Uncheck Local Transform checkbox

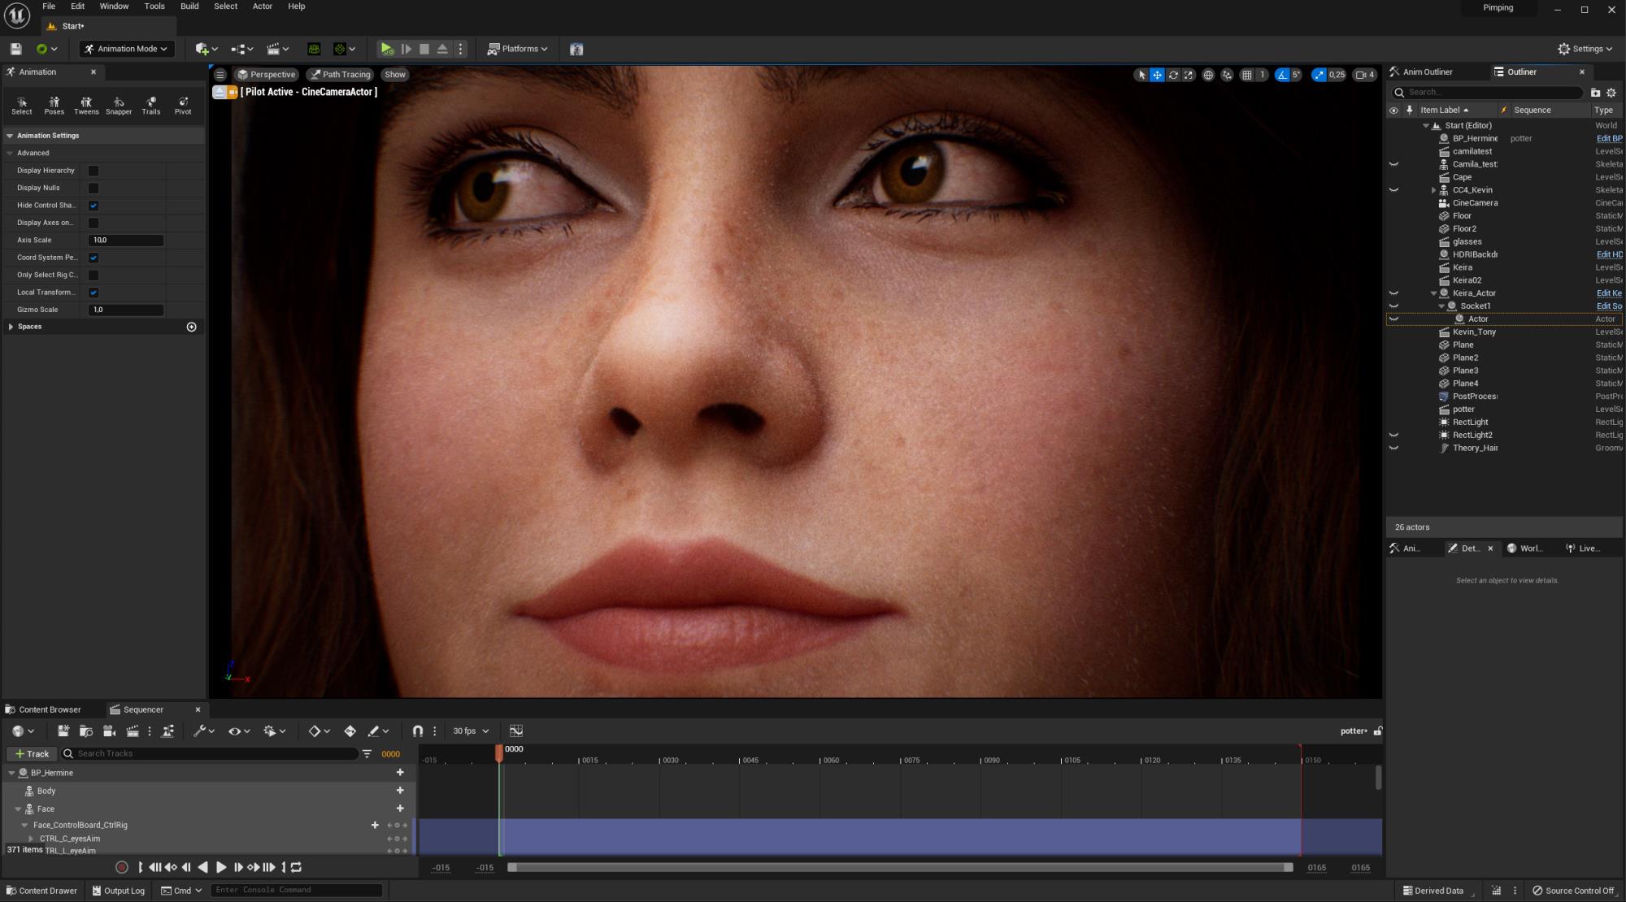(x=93, y=293)
